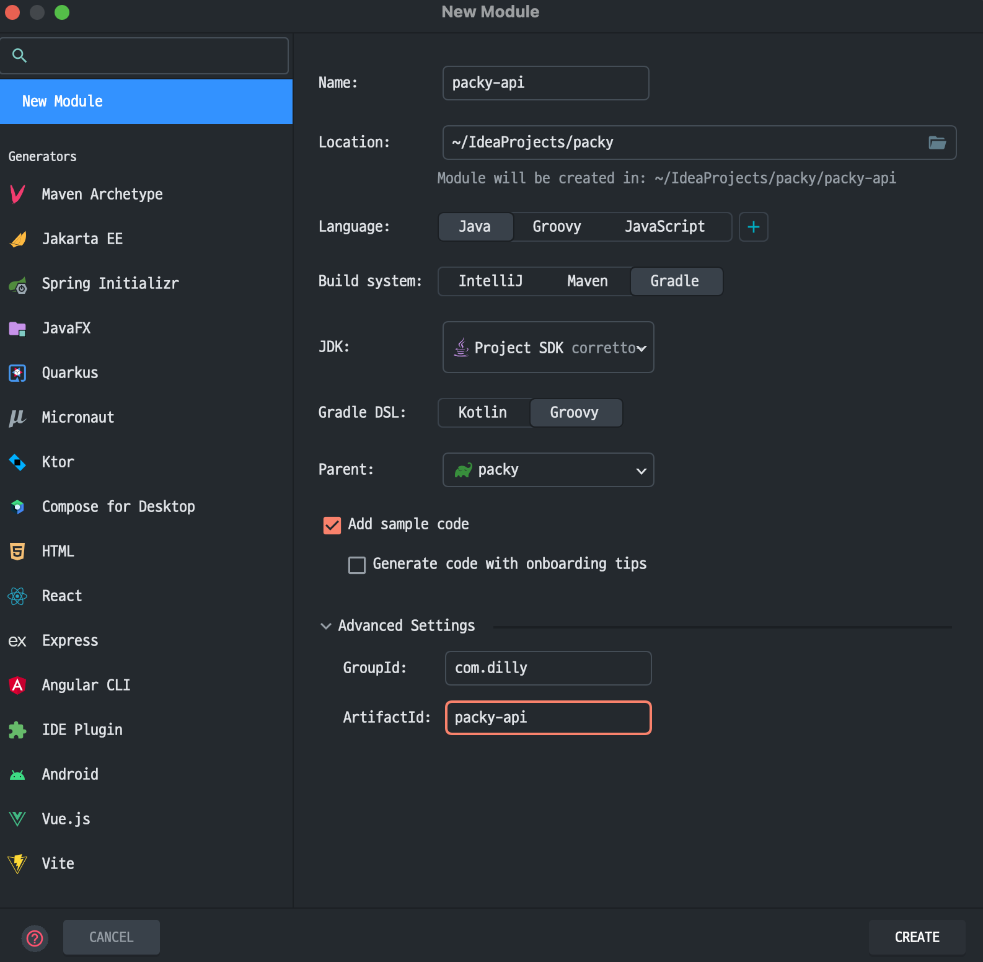This screenshot has width=983, height=962.
Task: Click the Micronaut mu icon
Action: pos(17,418)
